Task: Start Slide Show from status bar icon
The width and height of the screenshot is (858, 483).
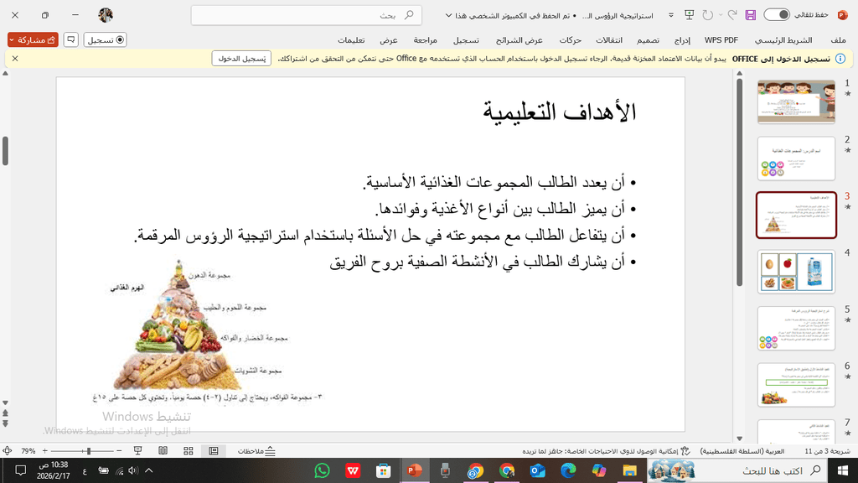Action: coord(138,450)
